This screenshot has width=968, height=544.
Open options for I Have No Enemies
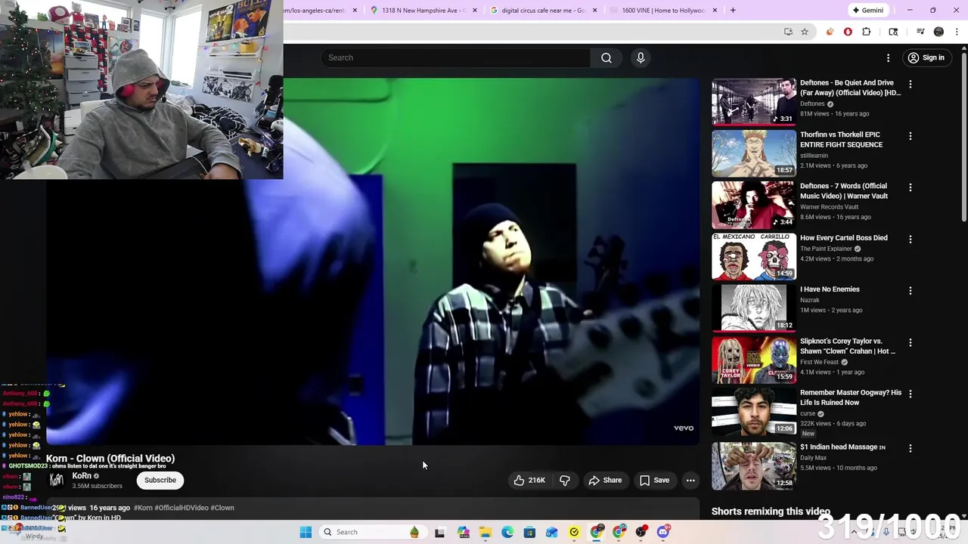point(911,291)
